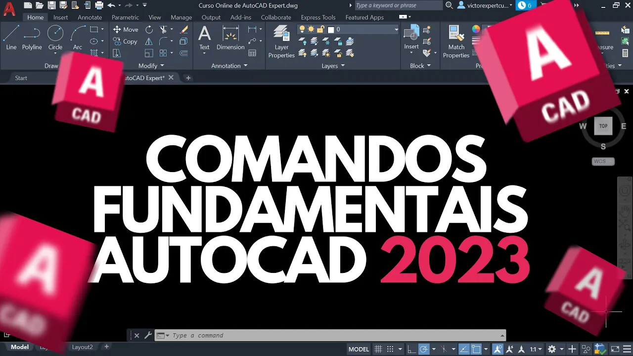Screen dimensions: 633x356
Task: Click the Plot printer icon
Action: [99, 5]
